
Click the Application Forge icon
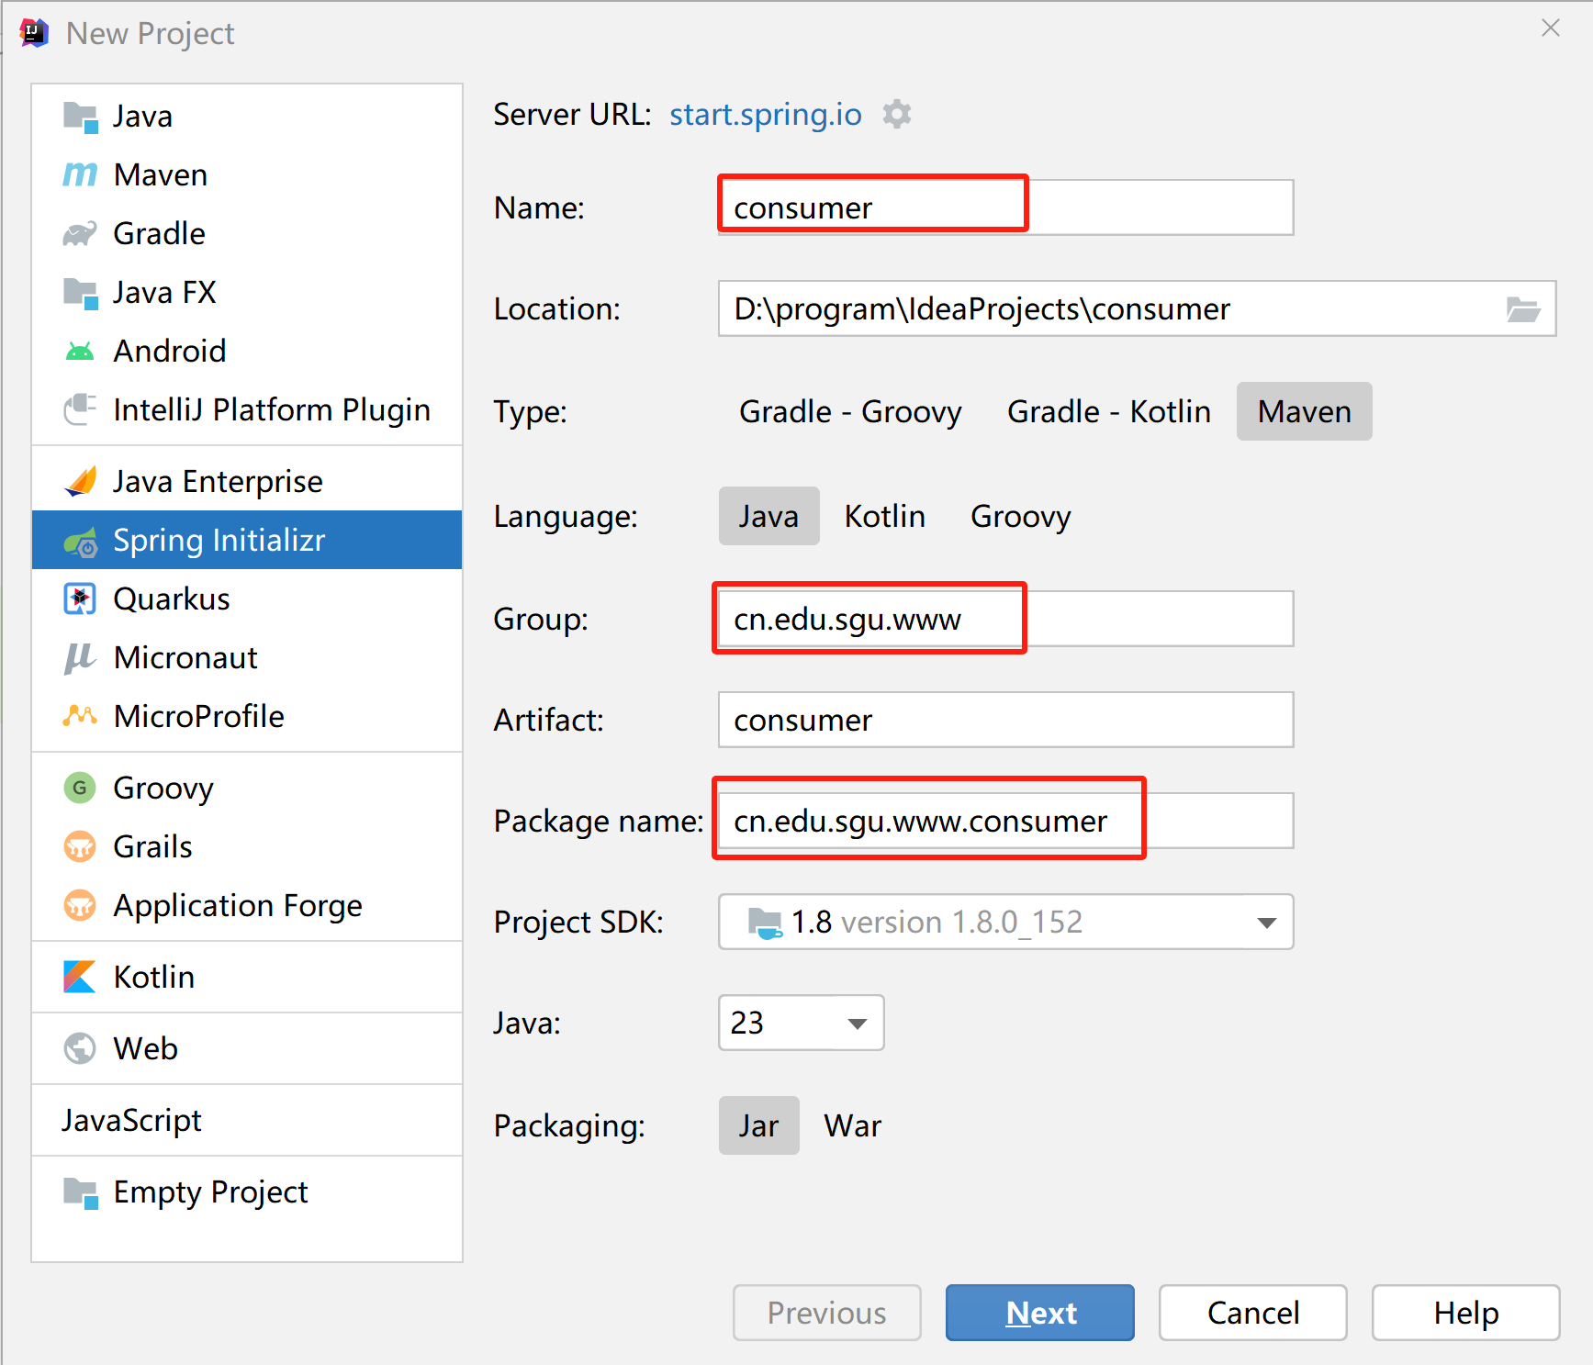click(80, 905)
